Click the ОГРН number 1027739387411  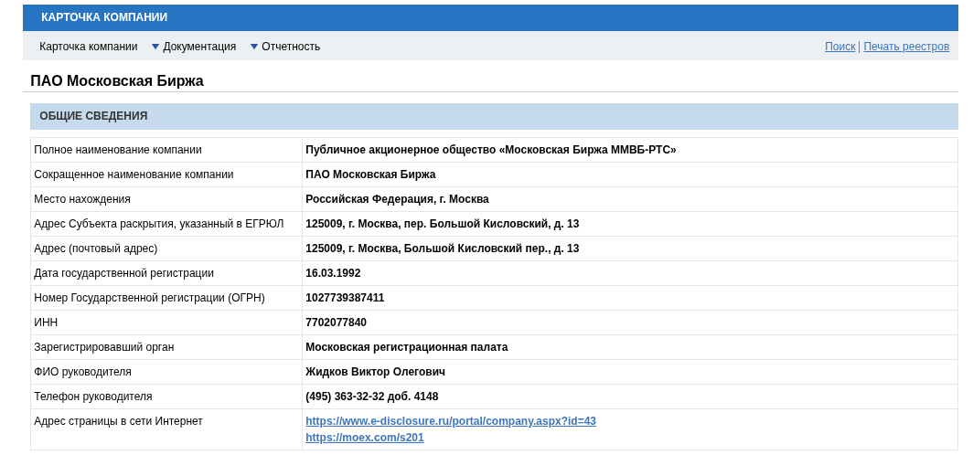(345, 298)
